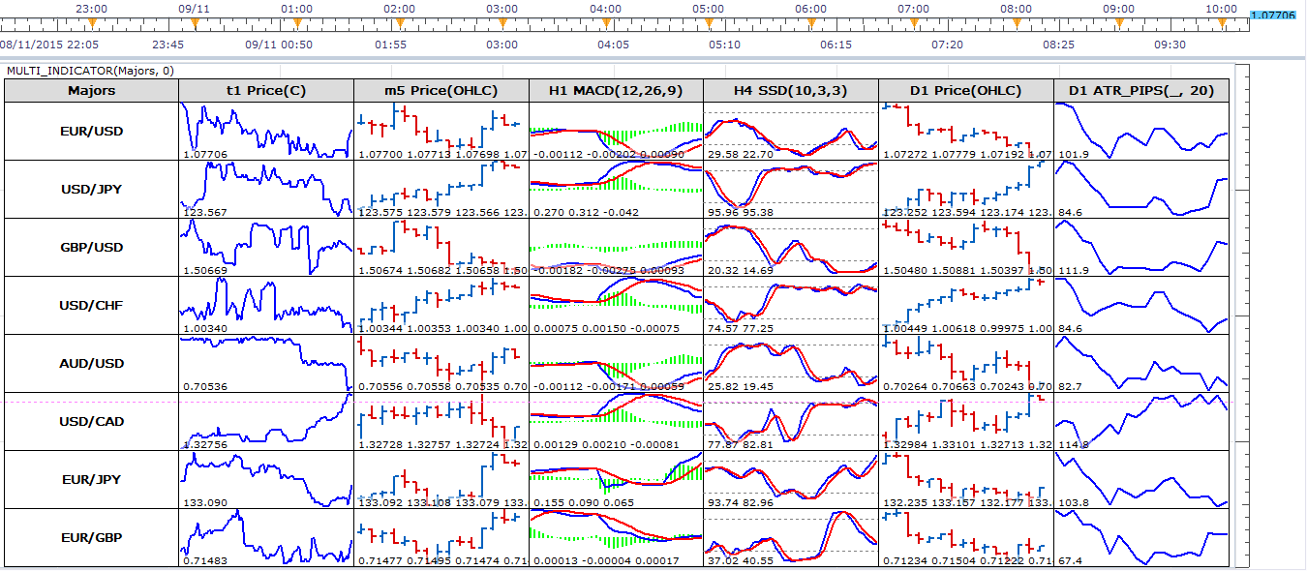Screen dimensions: 1307x571
Task: Click the 1.50669 value in GBP/USD row
Action: pos(204,270)
